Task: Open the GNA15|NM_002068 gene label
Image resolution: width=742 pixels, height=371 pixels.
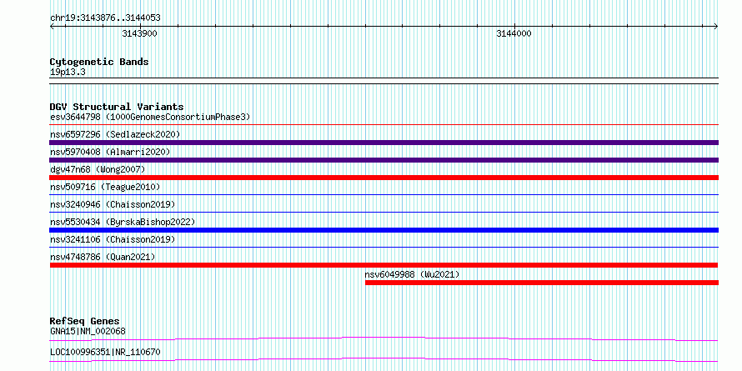Action: tap(88, 331)
